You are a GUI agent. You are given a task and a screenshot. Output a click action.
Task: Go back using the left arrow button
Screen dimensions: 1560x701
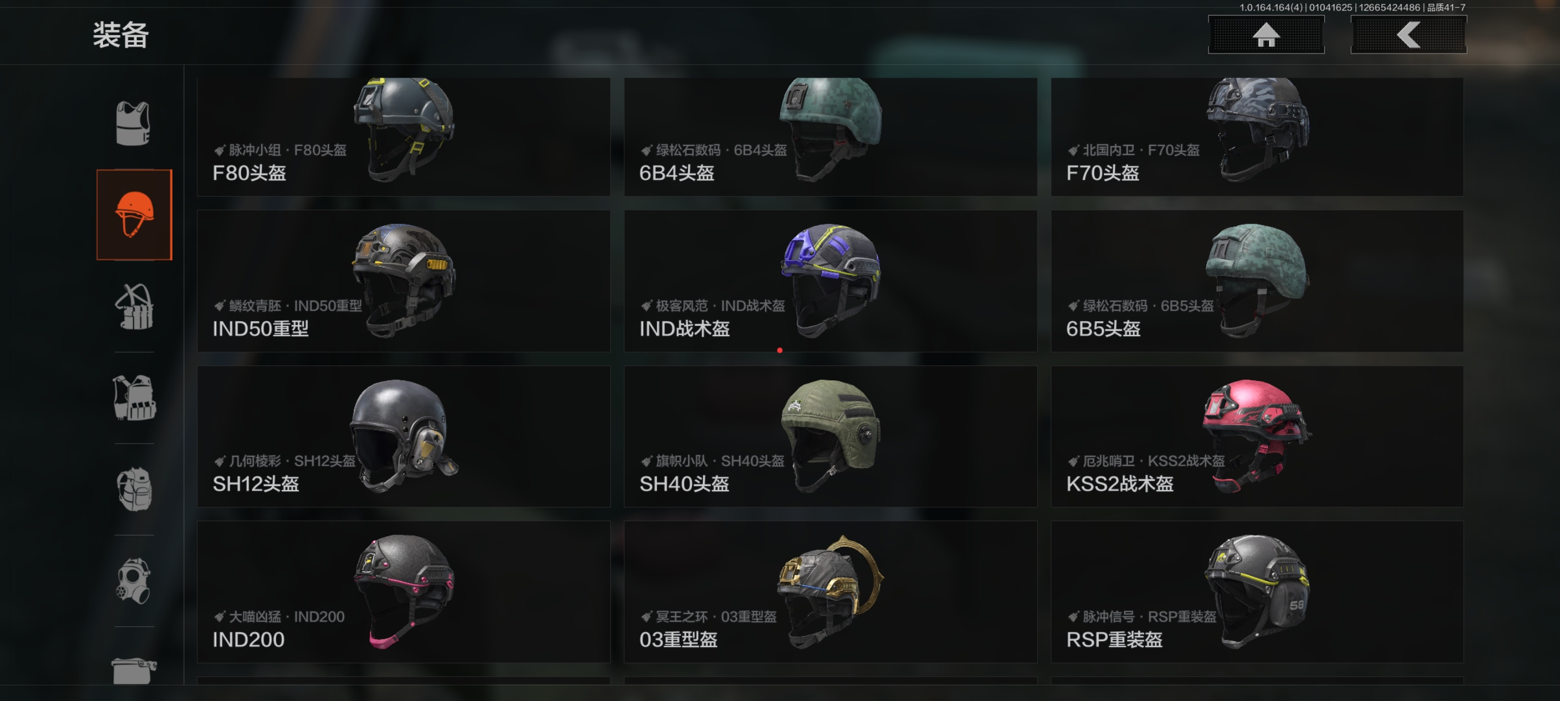click(1409, 35)
